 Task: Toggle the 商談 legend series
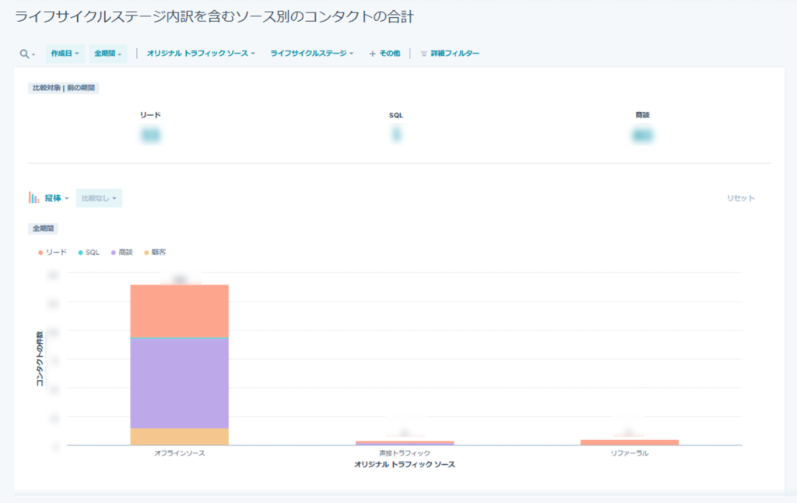tap(122, 252)
